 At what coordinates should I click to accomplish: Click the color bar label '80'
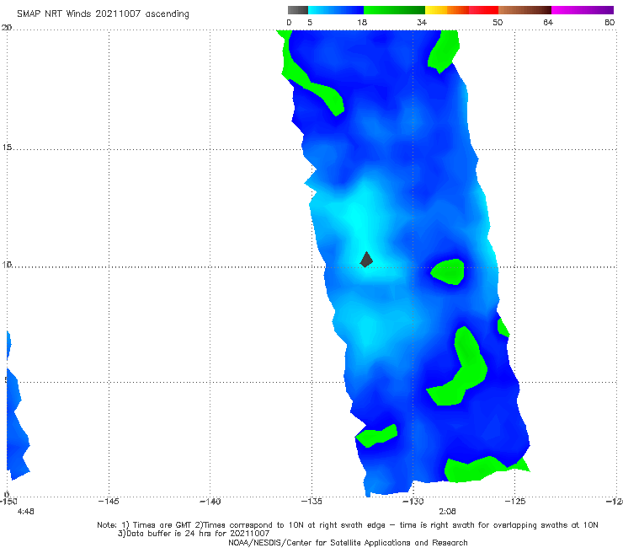point(610,23)
